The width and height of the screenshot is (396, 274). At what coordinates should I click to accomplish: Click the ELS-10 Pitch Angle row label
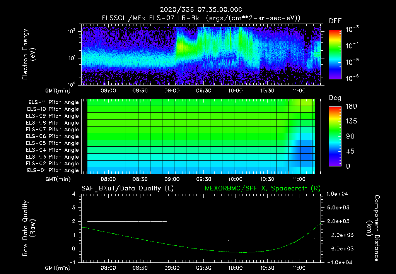(53, 109)
